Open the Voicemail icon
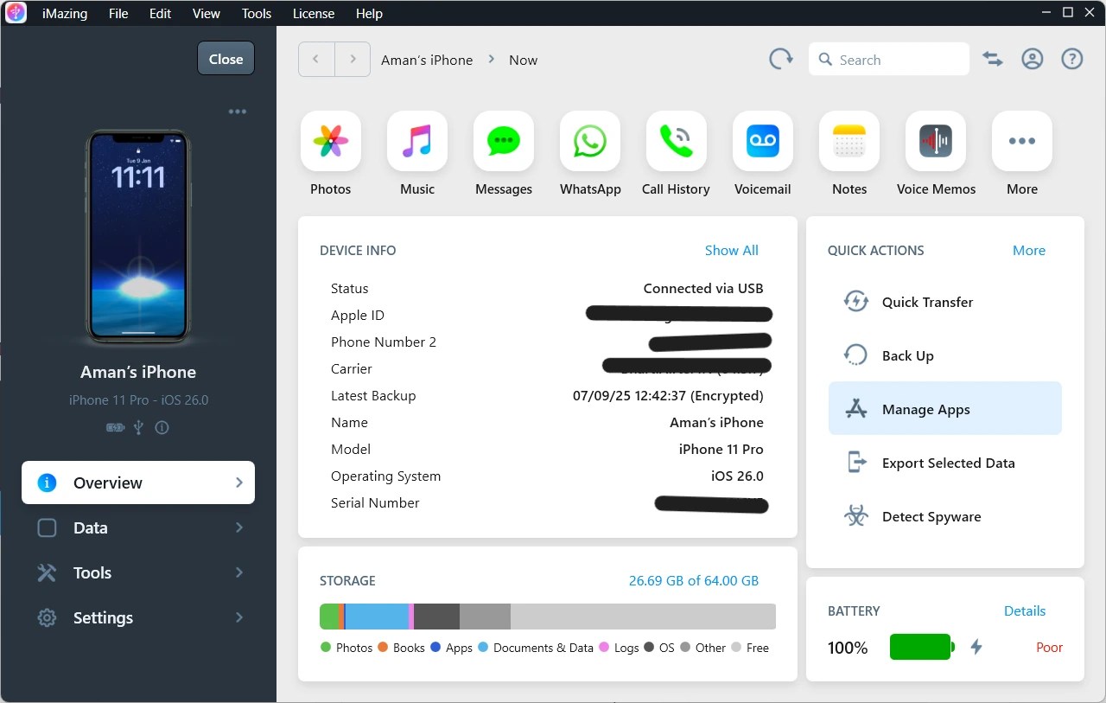The image size is (1106, 703). pyautogui.click(x=763, y=141)
